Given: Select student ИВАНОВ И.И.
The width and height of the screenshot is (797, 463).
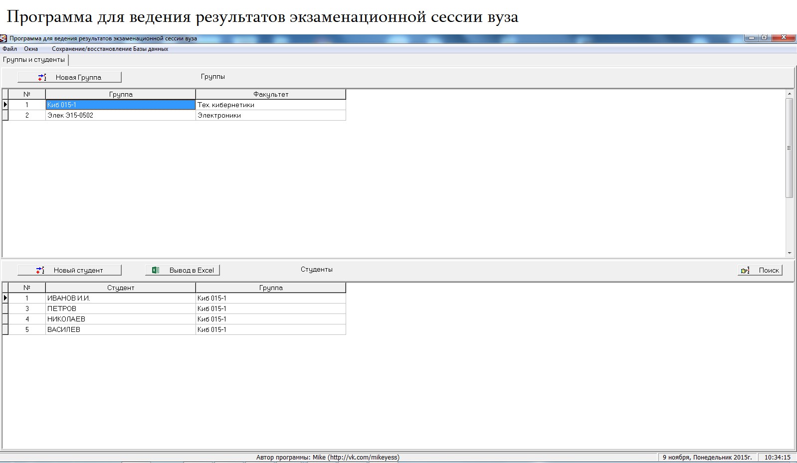Looking at the screenshot, I should coord(120,298).
